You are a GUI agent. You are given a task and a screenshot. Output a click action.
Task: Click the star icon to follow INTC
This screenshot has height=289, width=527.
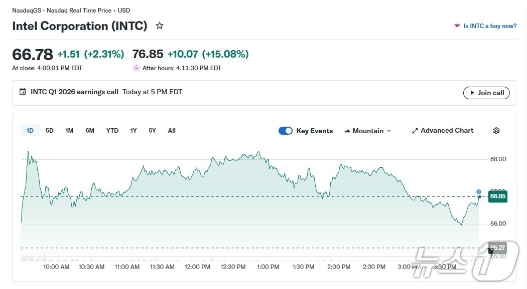[x=160, y=26]
